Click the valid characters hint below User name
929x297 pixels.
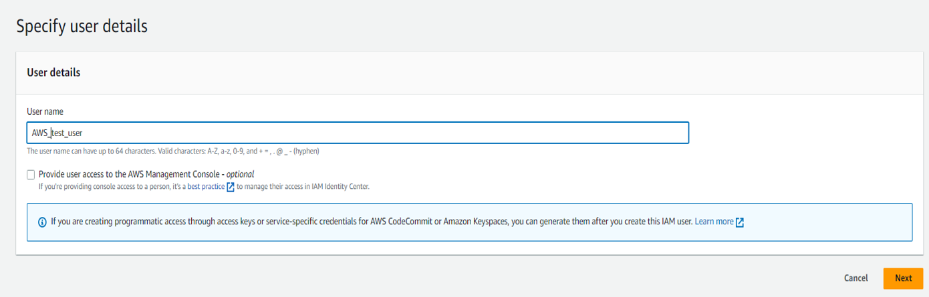click(172, 152)
